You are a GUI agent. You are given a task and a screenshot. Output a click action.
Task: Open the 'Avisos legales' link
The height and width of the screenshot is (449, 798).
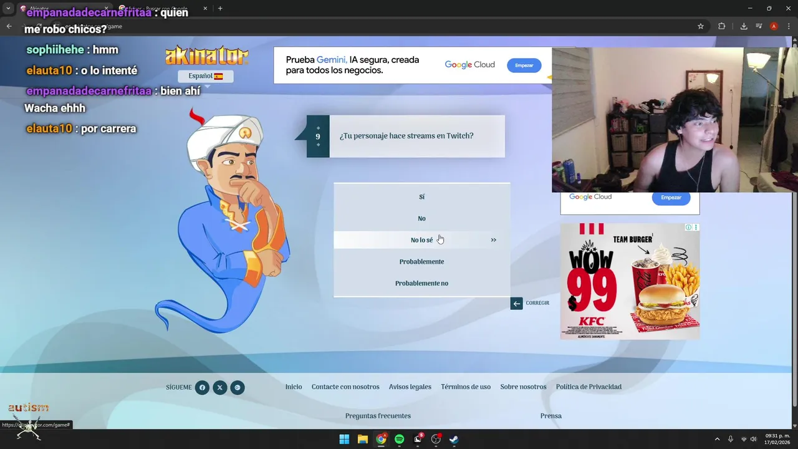pos(410,387)
